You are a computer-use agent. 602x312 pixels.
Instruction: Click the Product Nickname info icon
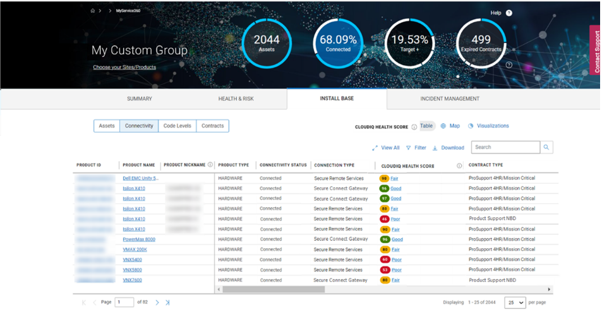click(210, 165)
